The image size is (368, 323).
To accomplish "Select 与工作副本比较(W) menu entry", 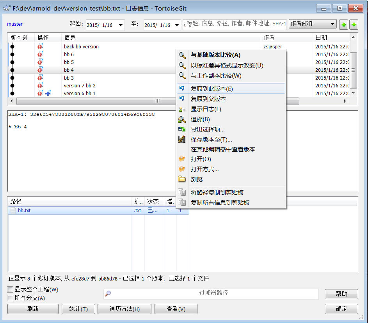I will pyautogui.click(x=231, y=76).
